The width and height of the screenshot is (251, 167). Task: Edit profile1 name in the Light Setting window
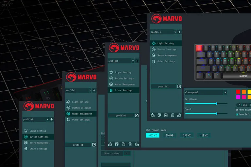pos(179,86)
